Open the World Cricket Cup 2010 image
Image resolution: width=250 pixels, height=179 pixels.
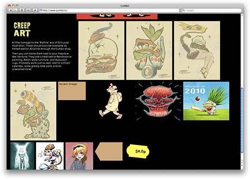[206, 101]
